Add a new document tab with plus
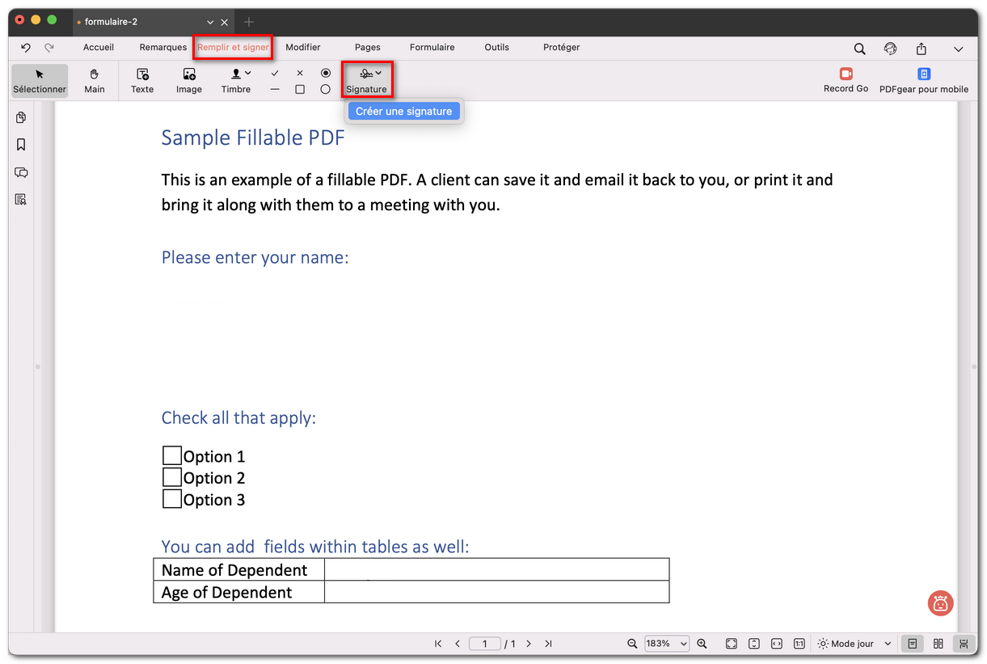 point(249,22)
